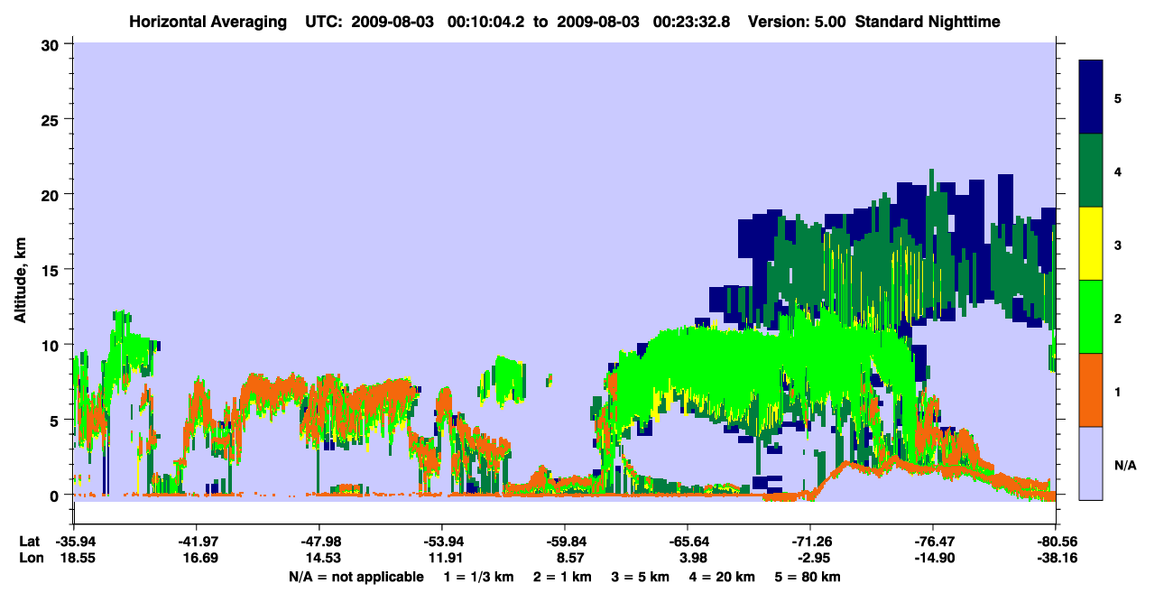This screenshot has height=602, width=1173.
Task: Click the y-axis tick label 10
Action: tap(51, 345)
